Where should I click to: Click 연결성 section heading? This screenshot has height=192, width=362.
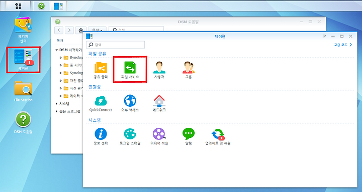[x=95, y=87]
